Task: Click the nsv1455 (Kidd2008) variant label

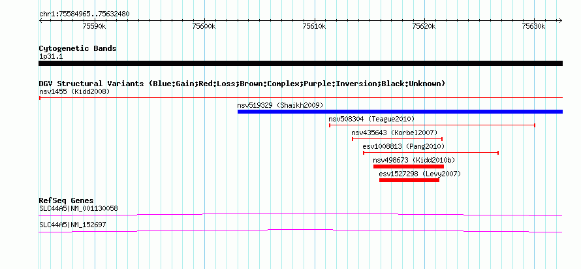Action: click(x=74, y=91)
